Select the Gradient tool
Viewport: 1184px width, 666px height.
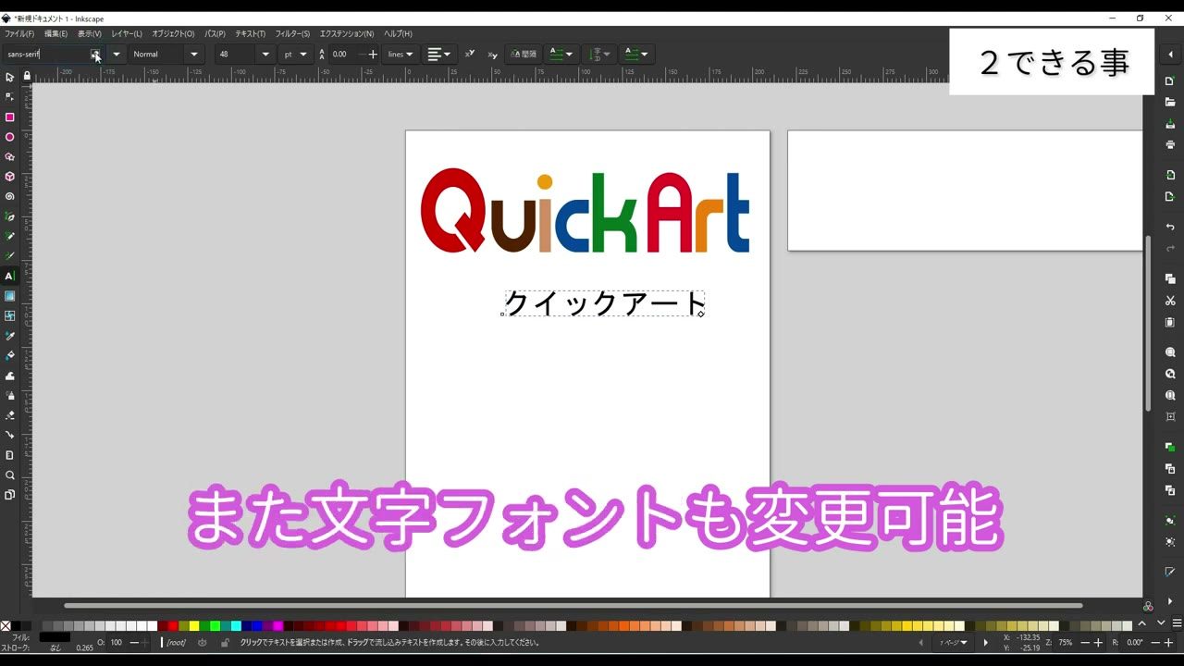9,296
